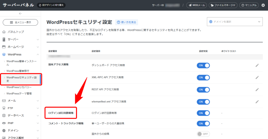Toggle the 単一ユーザーからの大量投稿 switch
Viewport: 268px width, 139px height.
pyautogui.click(x=203, y=123)
